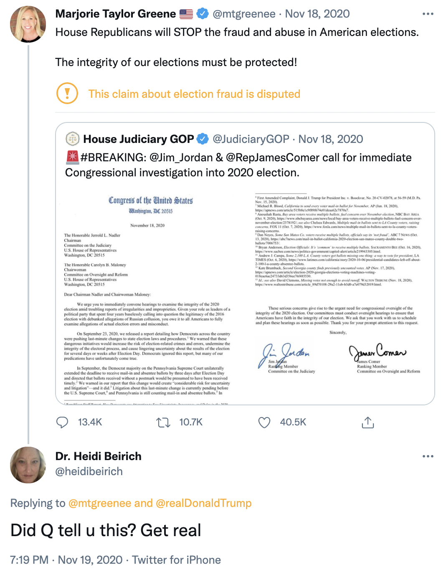Open @mtgreenee mention in reply line
446x575 pixels.
pyautogui.click(x=99, y=503)
